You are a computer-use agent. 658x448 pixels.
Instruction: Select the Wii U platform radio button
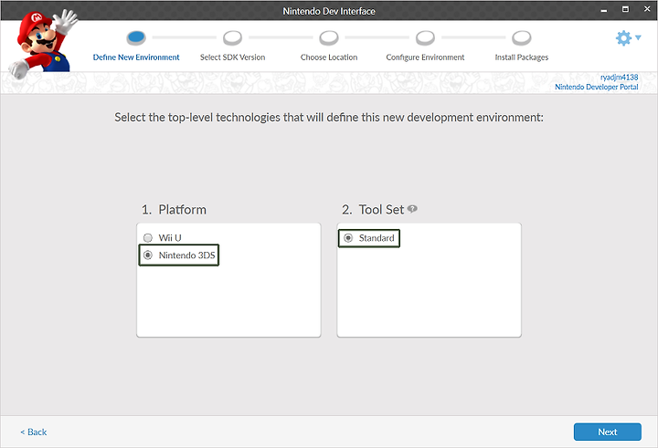point(148,237)
